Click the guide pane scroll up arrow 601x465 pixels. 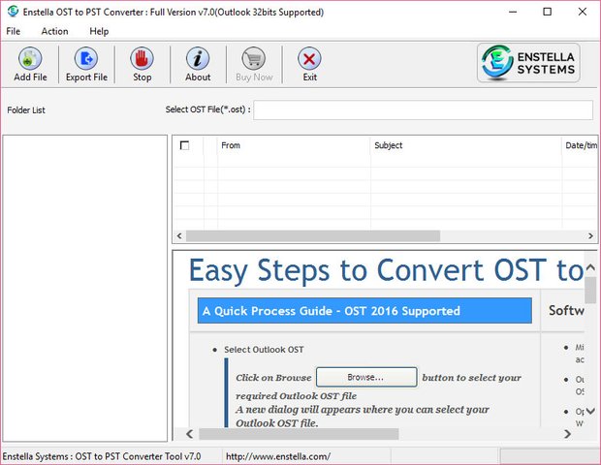tap(590, 267)
